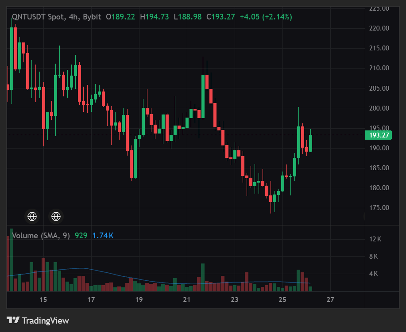406x332 pixels.
Task: Click the green 929 volume value
Action: point(81,236)
